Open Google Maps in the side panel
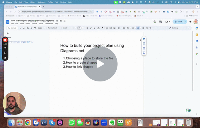The image size is (200, 128). [197, 54]
